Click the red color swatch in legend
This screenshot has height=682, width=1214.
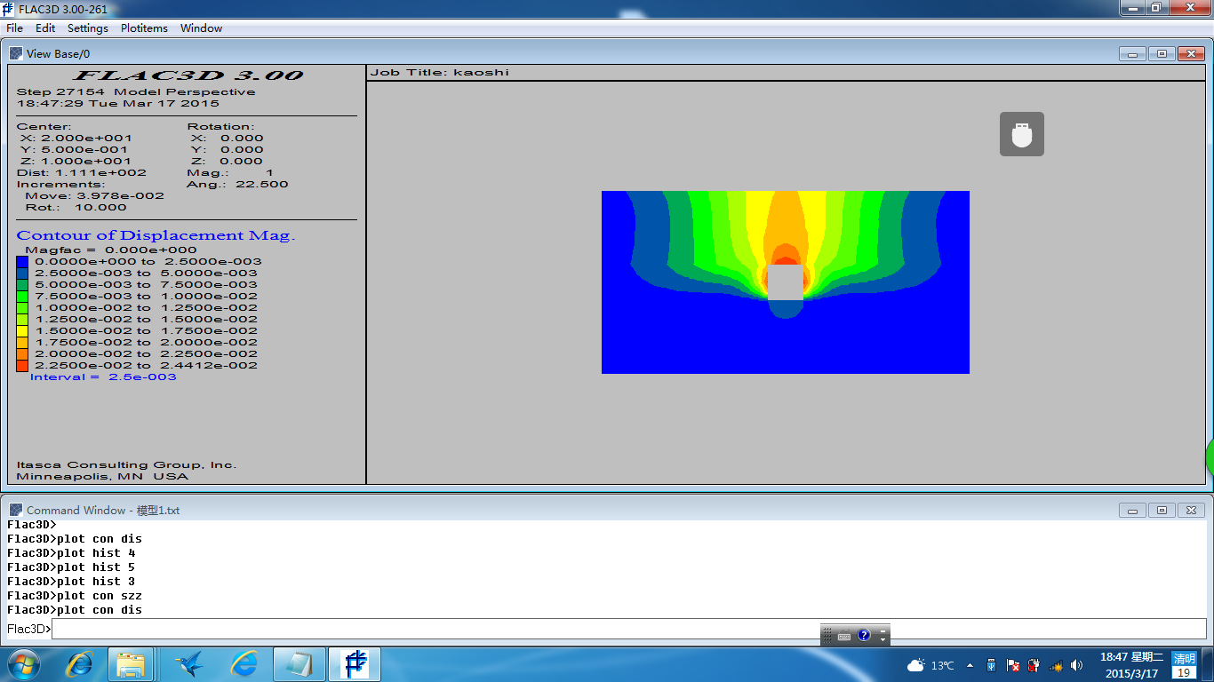pos(22,365)
